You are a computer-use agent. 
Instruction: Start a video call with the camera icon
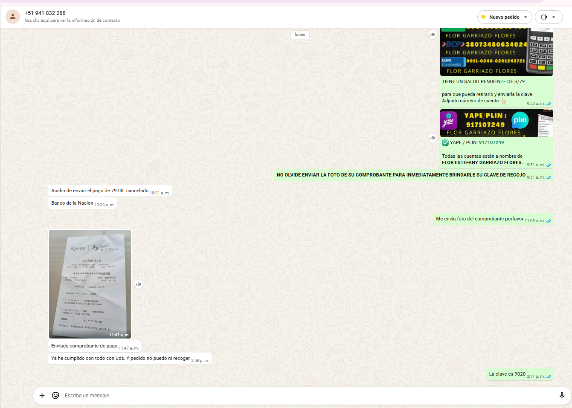point(544,17)
